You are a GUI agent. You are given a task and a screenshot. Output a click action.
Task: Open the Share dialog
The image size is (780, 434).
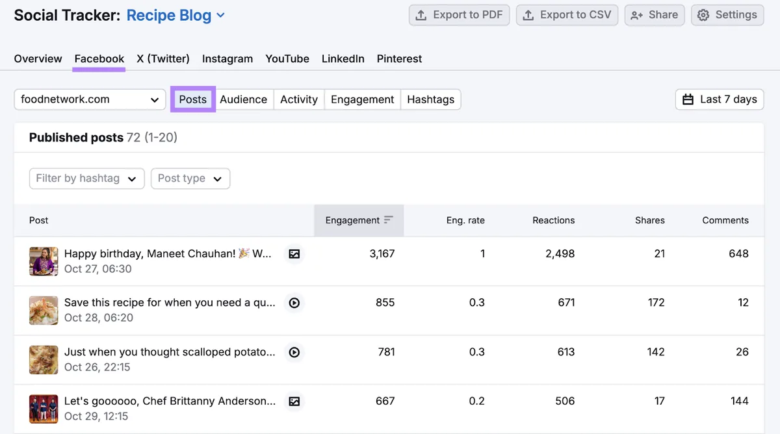pyautogui.click(x=655, y=15)
